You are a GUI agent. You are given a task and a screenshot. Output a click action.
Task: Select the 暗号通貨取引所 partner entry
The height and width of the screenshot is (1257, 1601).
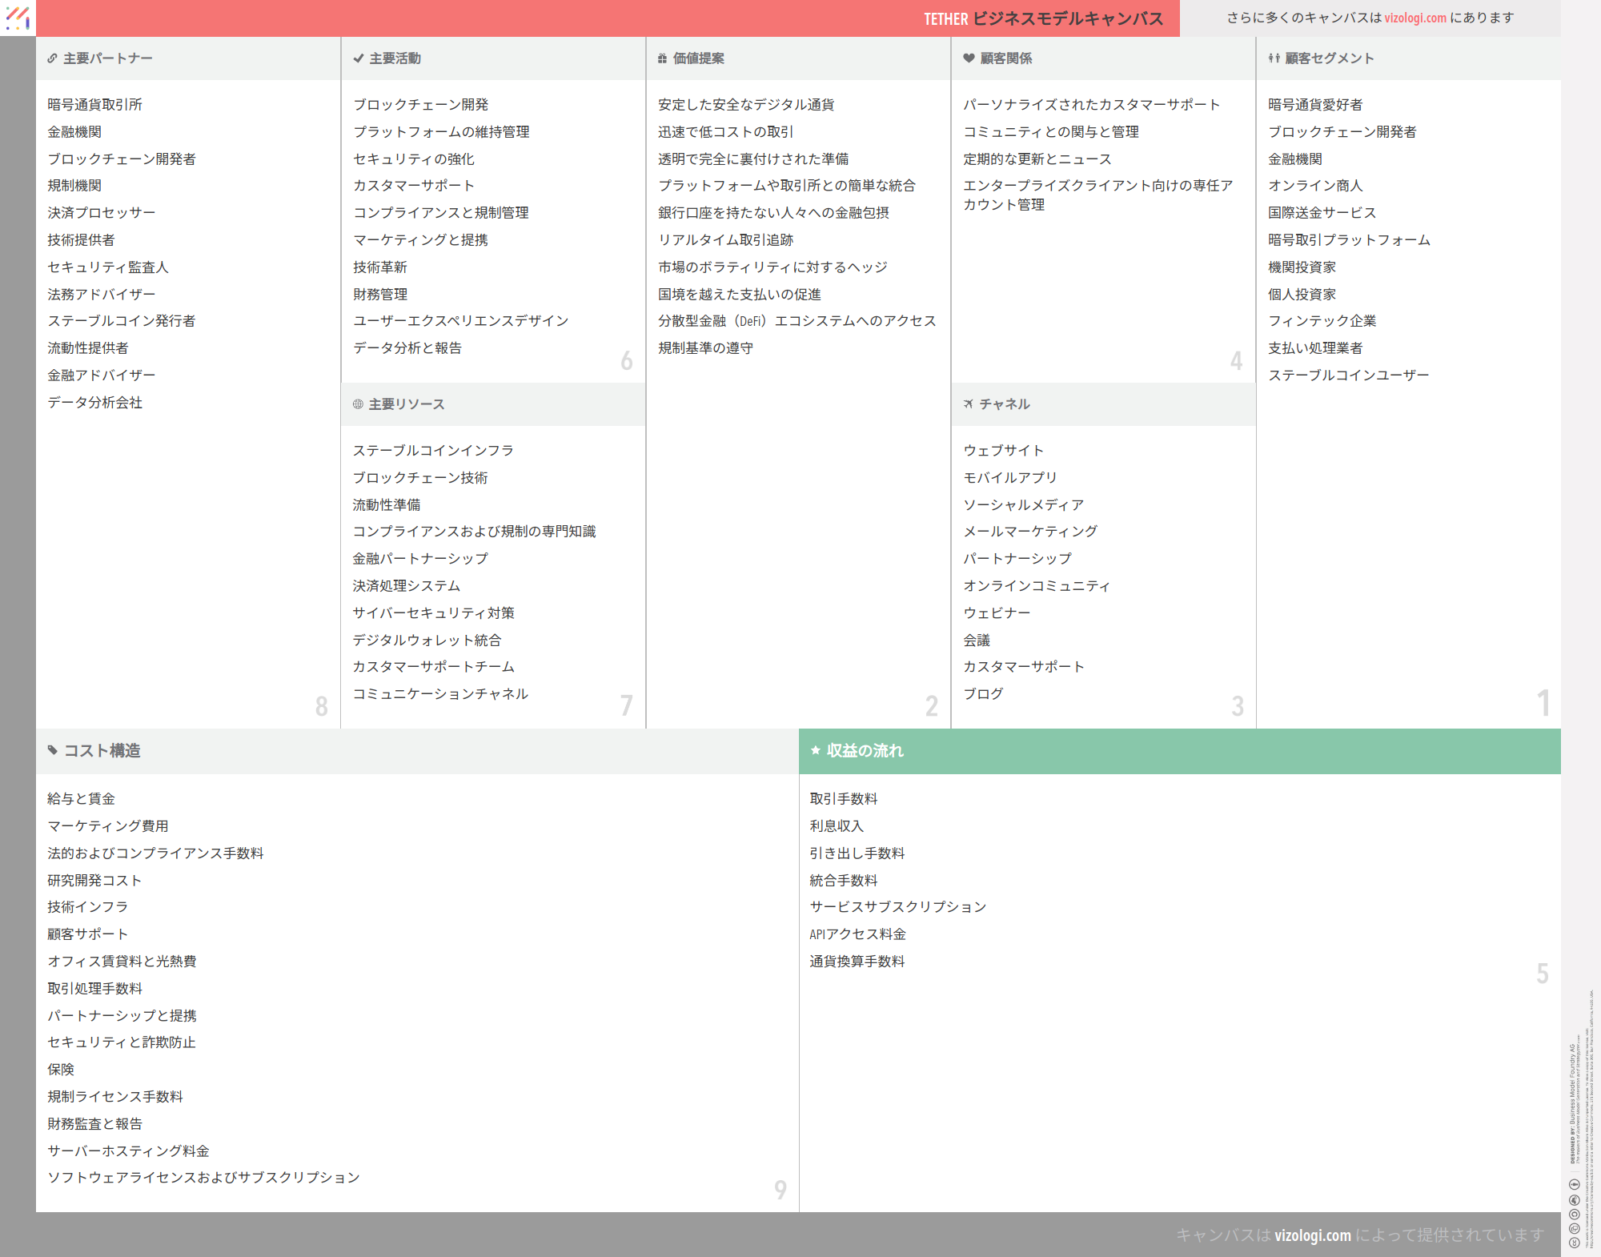tap(94, 105)
